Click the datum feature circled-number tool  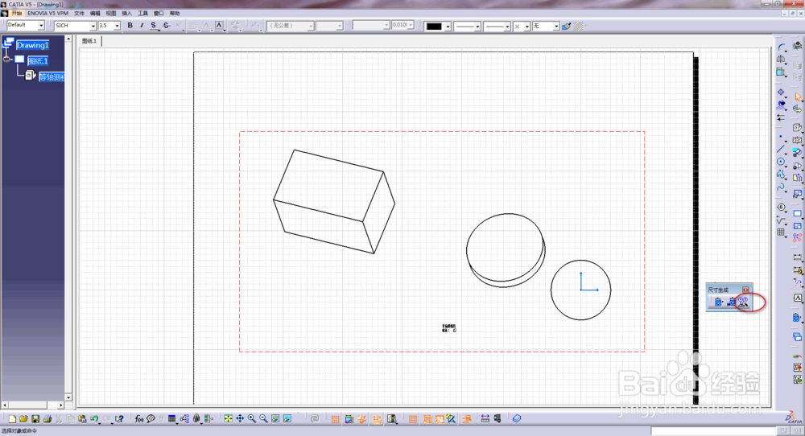click(x=781, y=208)
